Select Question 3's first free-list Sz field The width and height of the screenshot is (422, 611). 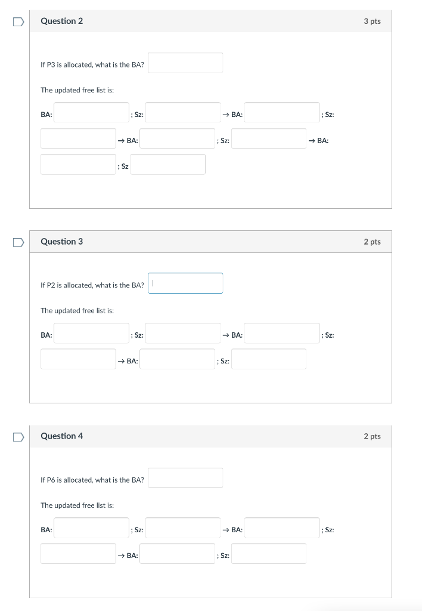182,334
